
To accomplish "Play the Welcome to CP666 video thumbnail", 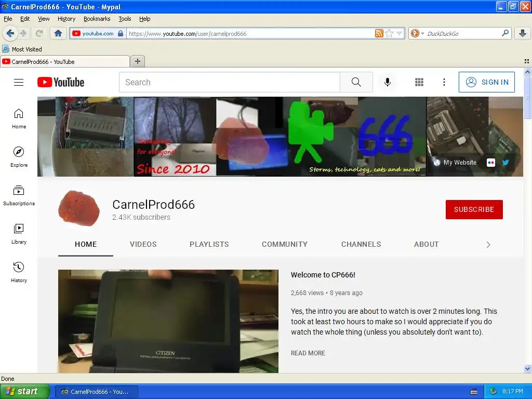I will (168, 321).
